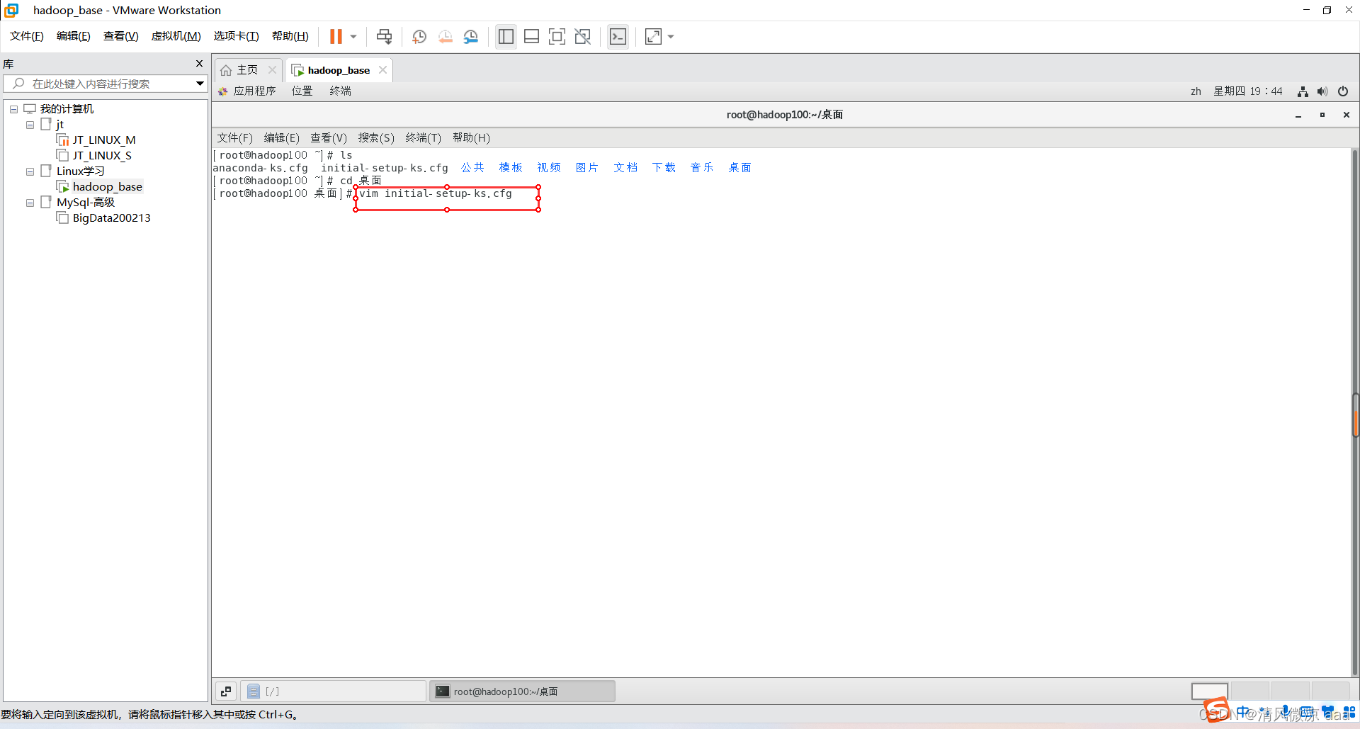
Task: Click the zh input language indicator
Action: pyautogui.click(x=1196, y=91)
